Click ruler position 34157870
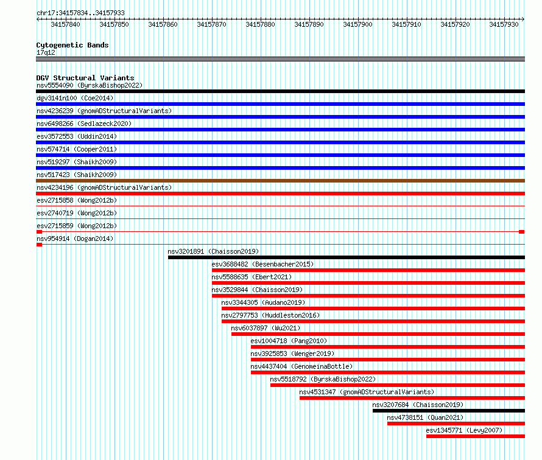The width and height of the screenshot is (542, 460). pyautogui.click(x=211, y=24)
